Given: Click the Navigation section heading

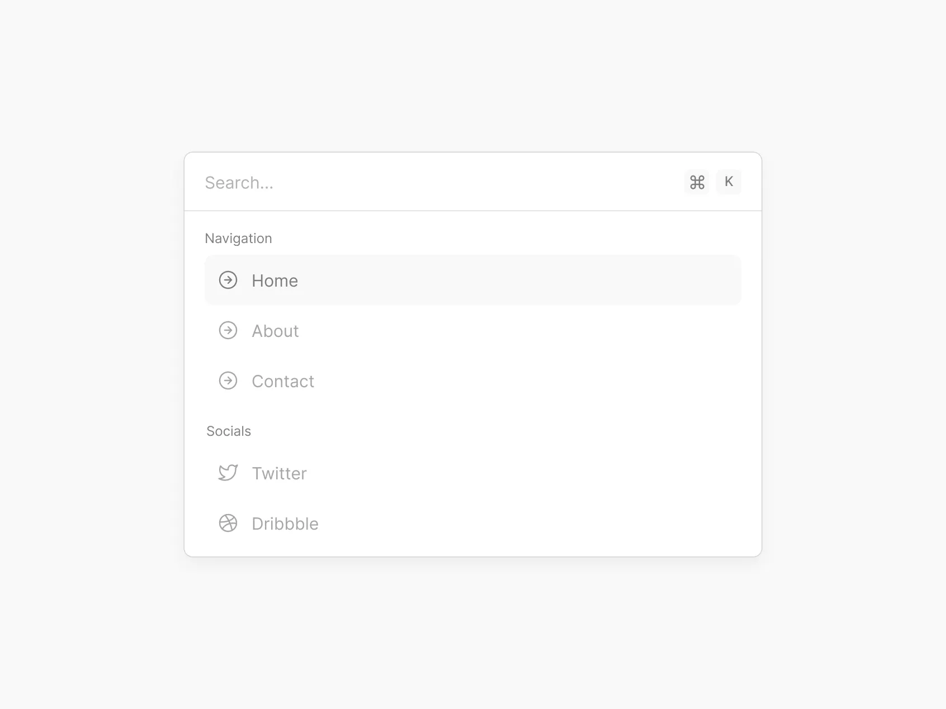Looking at the screenshot, I should pyautogui.click(x=238, y=239).
